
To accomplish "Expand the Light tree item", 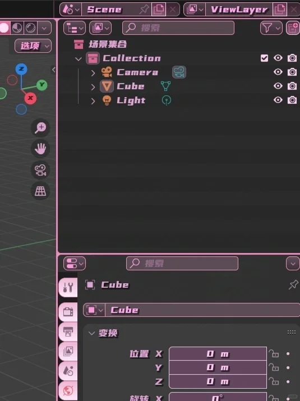I will point(93,101).
